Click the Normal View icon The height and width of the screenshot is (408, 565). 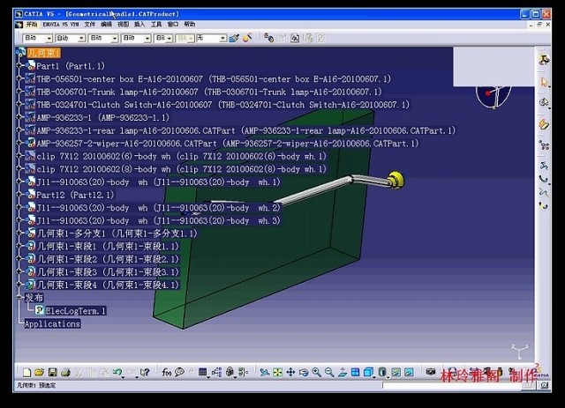[x=343, y=373]
